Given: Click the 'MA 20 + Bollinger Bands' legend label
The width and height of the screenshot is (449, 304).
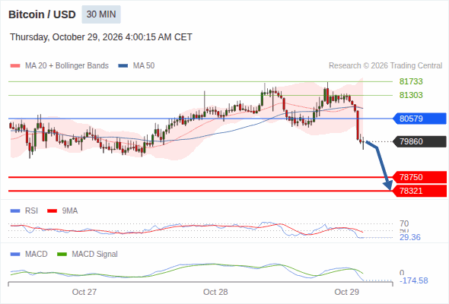Looking at the screenshot, I should [67, 66].
